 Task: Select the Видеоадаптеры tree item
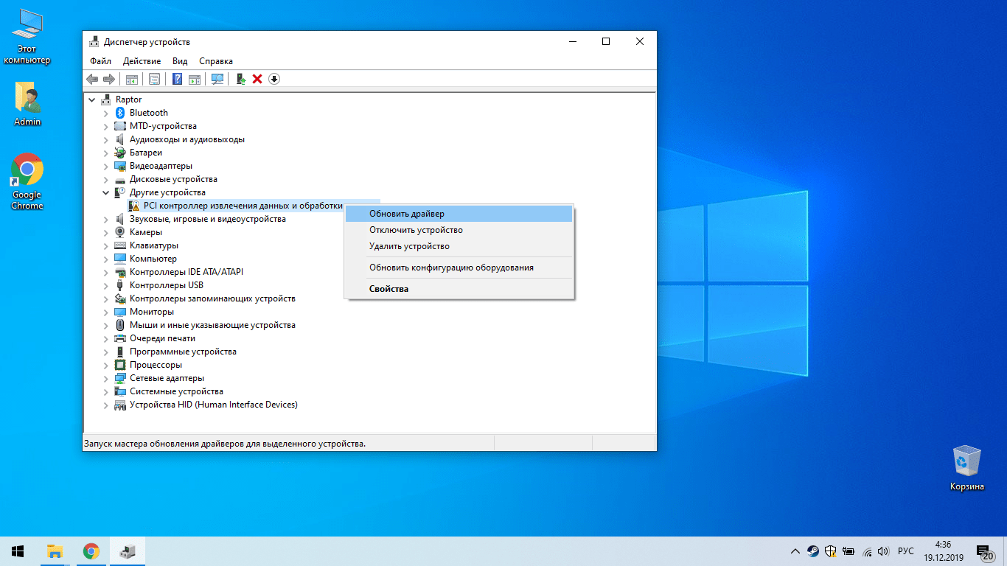(x=161, y=166)
